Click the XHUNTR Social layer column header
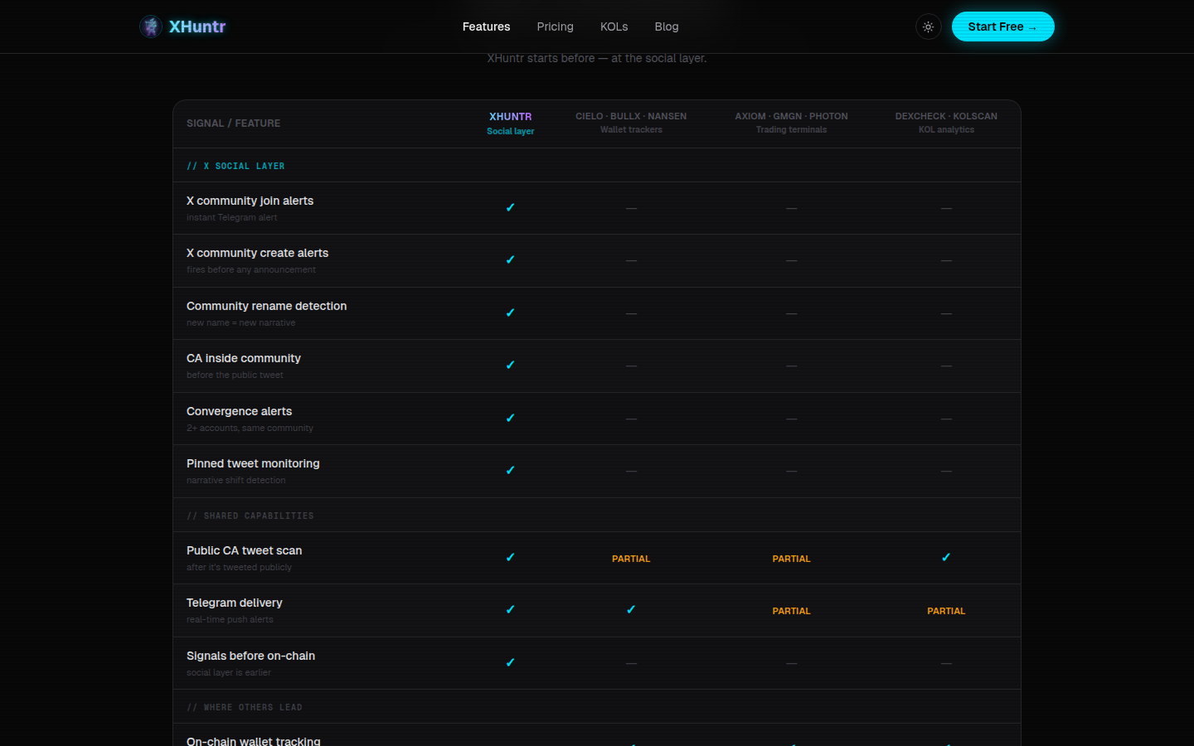 tap(510, 124)
